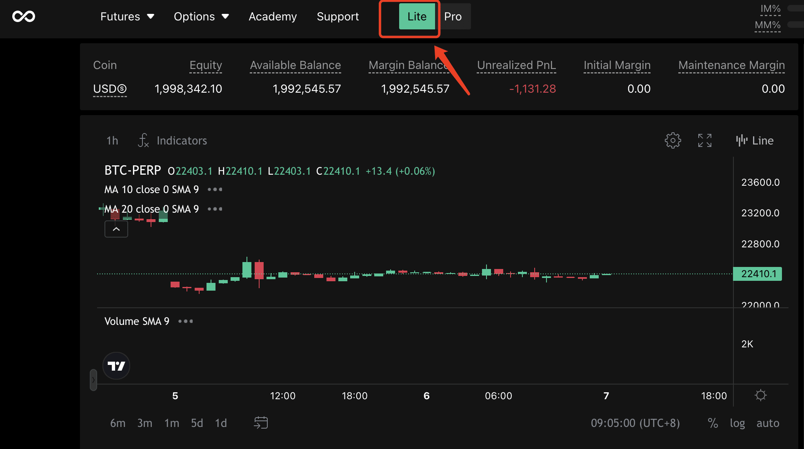Open Support page

coord(338,16)
